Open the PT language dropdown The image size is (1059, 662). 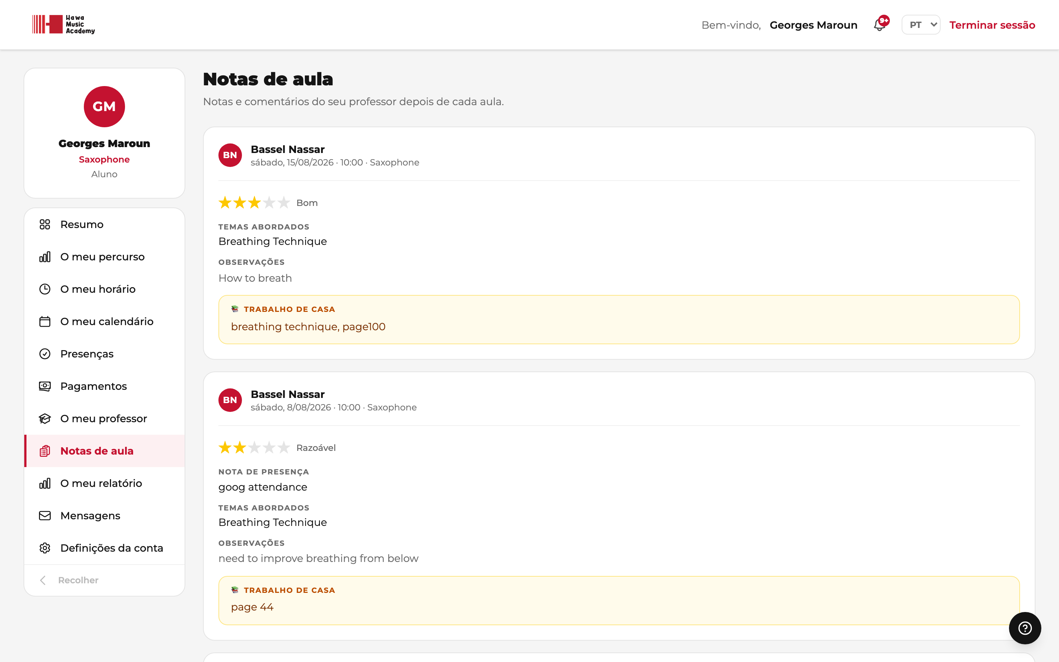tap(921, 25)
